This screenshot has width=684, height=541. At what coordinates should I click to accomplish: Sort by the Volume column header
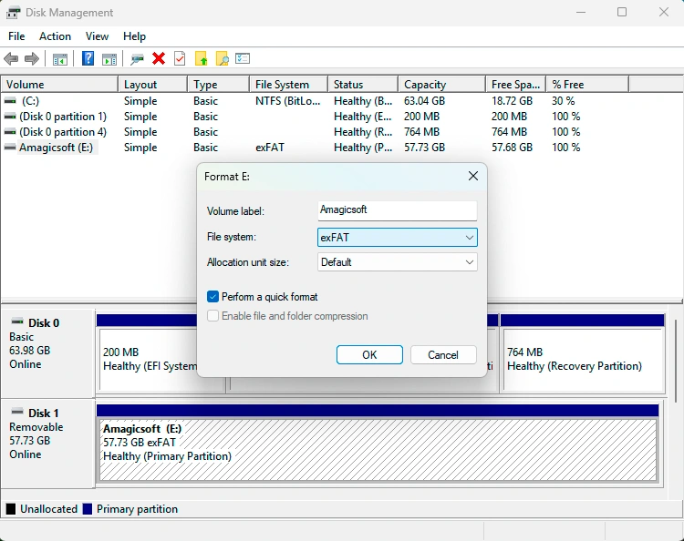click(60, 84)
